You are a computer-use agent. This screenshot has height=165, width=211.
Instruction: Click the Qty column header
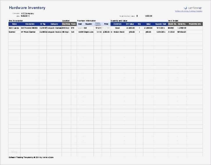point(139,24)
